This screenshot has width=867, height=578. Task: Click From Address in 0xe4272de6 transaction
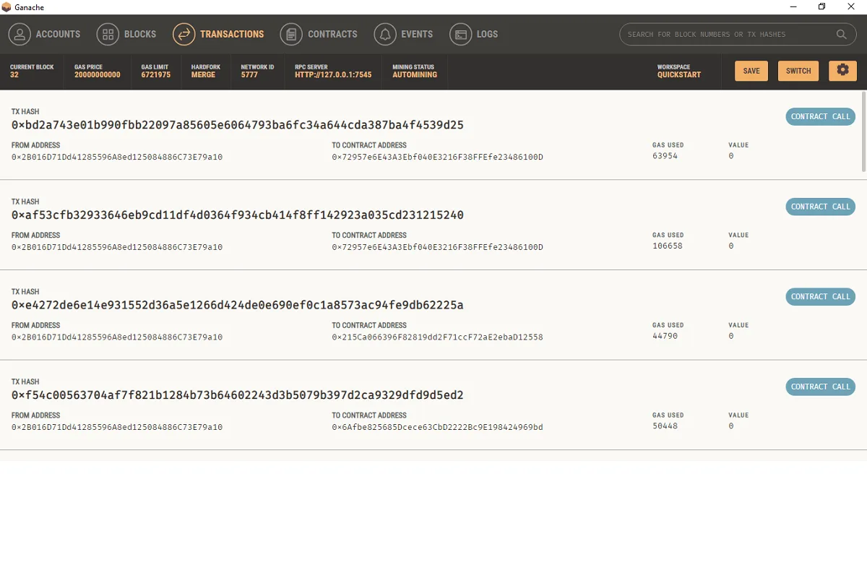coord(117,337)
